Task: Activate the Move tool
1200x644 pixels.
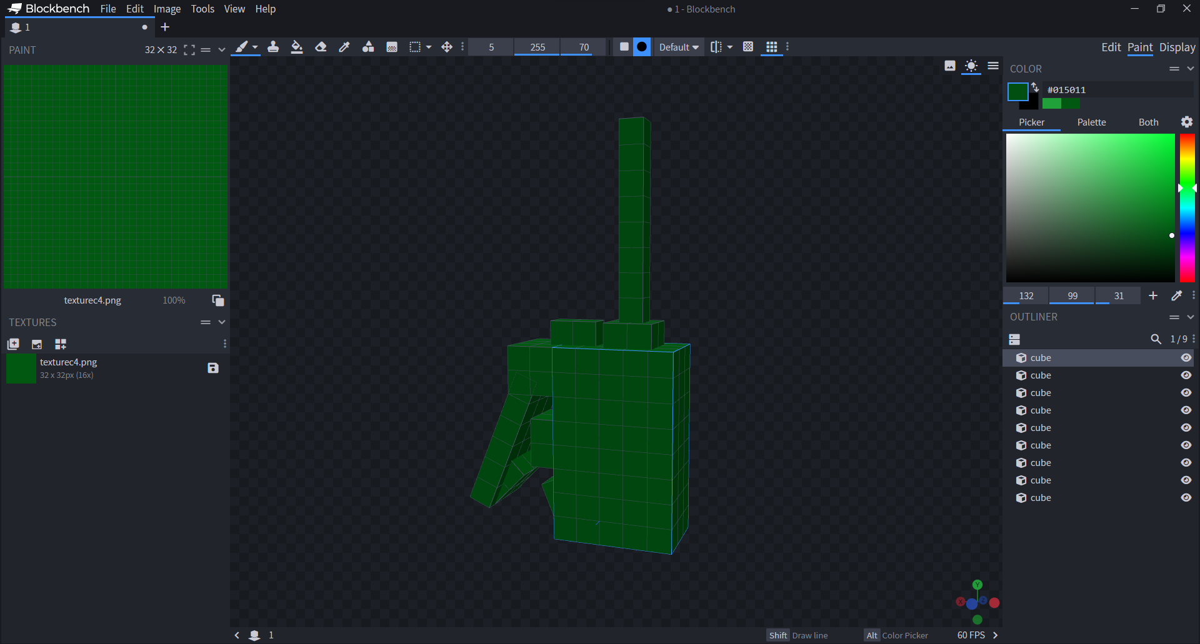Action: (447, 47)
